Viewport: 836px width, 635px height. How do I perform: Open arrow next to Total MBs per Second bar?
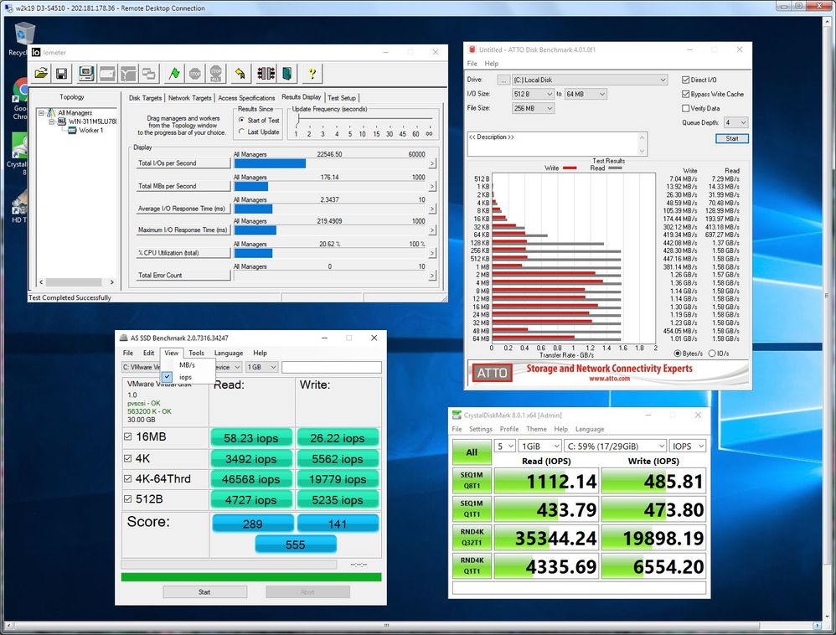coord(432,187)
